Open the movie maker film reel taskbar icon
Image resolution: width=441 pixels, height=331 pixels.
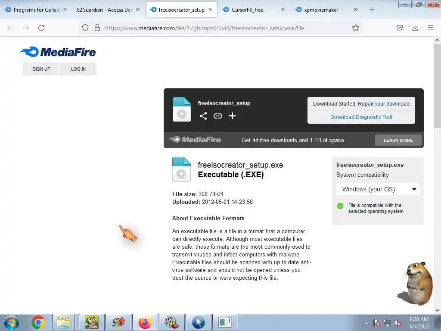(171, 322)
